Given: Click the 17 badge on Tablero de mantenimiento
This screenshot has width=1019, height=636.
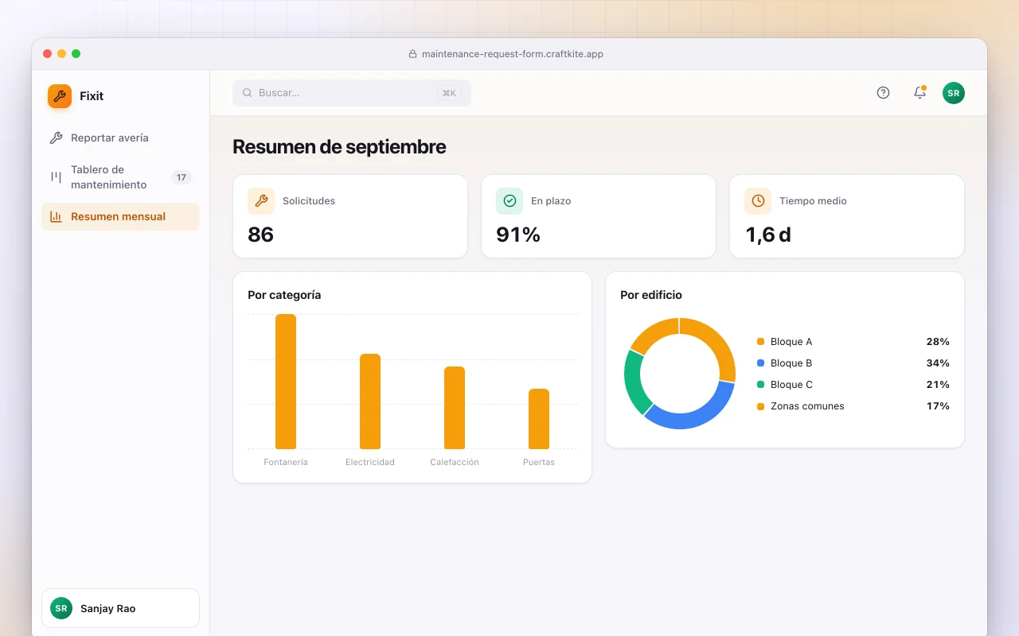Looking at the screenshot, I should click(x=182, y=177).
